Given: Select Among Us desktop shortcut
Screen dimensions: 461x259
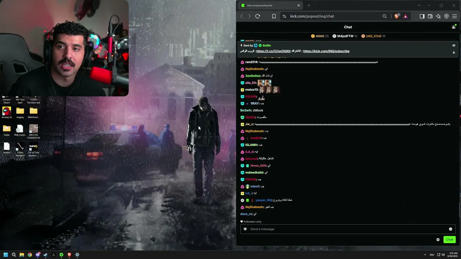Looking at the screenshot, I should point(6,113).
